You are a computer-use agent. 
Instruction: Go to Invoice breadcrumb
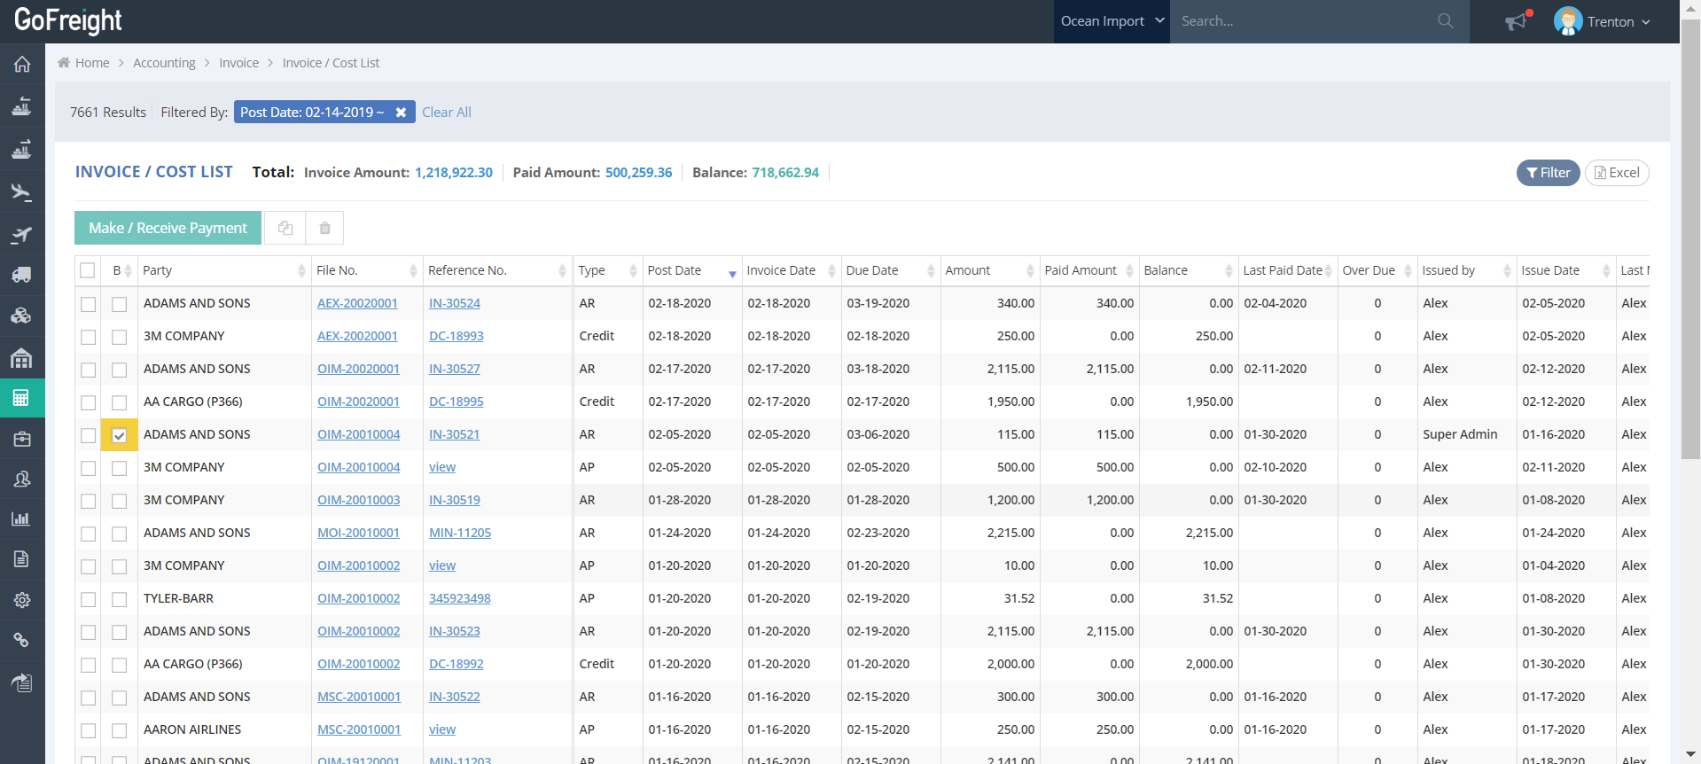tap(239, 63)
